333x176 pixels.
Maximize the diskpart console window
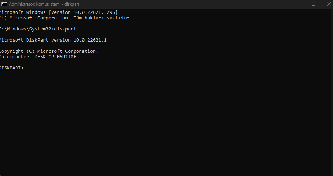(313, 4)
